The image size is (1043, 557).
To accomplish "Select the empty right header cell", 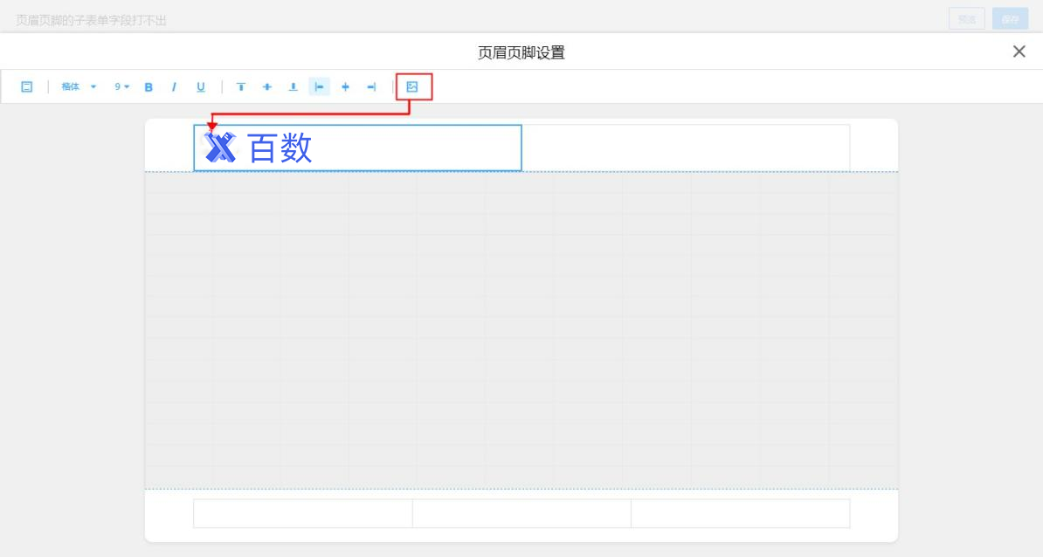I will [x=685, y=148].
